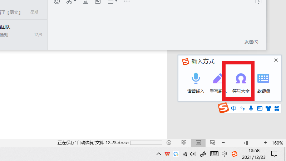Toggle punctuation mode on Sogou bar
286x161 pixels.
(243, 108)
